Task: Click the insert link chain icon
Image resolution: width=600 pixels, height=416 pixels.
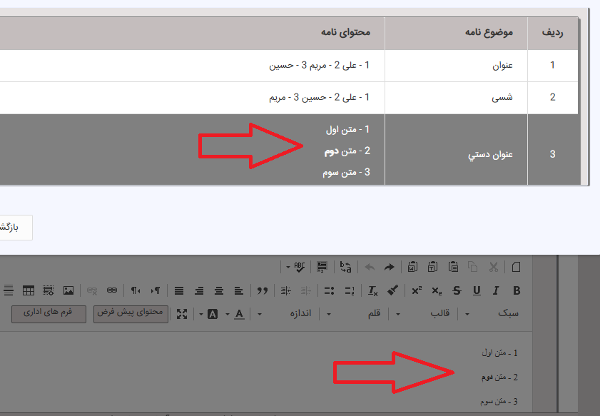Action: 111,290
